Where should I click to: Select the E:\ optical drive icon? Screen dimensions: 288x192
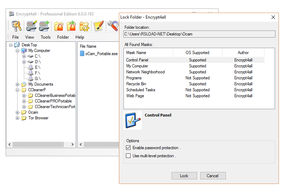tap(31, 67)
